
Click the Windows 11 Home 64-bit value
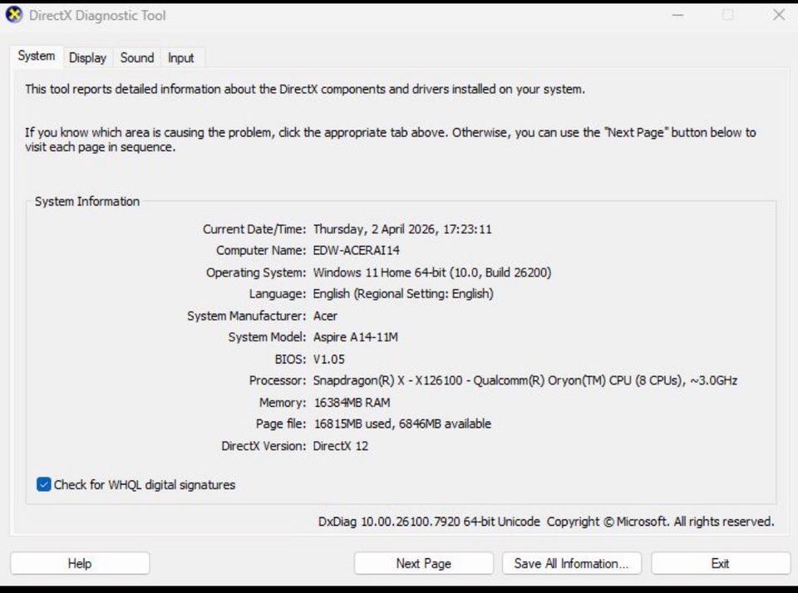coord(432,272)
